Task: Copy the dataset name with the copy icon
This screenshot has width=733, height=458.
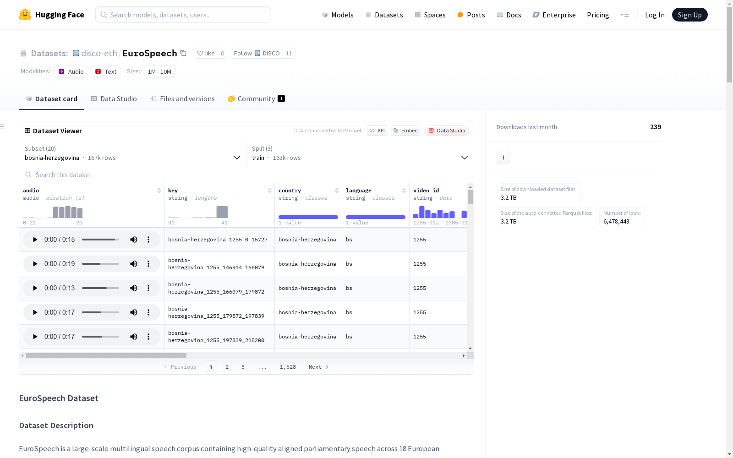Action: coord(183,53)
